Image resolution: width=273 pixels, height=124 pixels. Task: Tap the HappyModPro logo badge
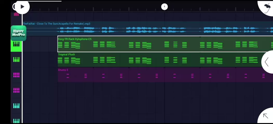18,33
